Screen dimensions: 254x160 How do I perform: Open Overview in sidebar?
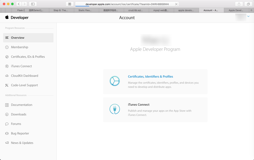[28, 38]
